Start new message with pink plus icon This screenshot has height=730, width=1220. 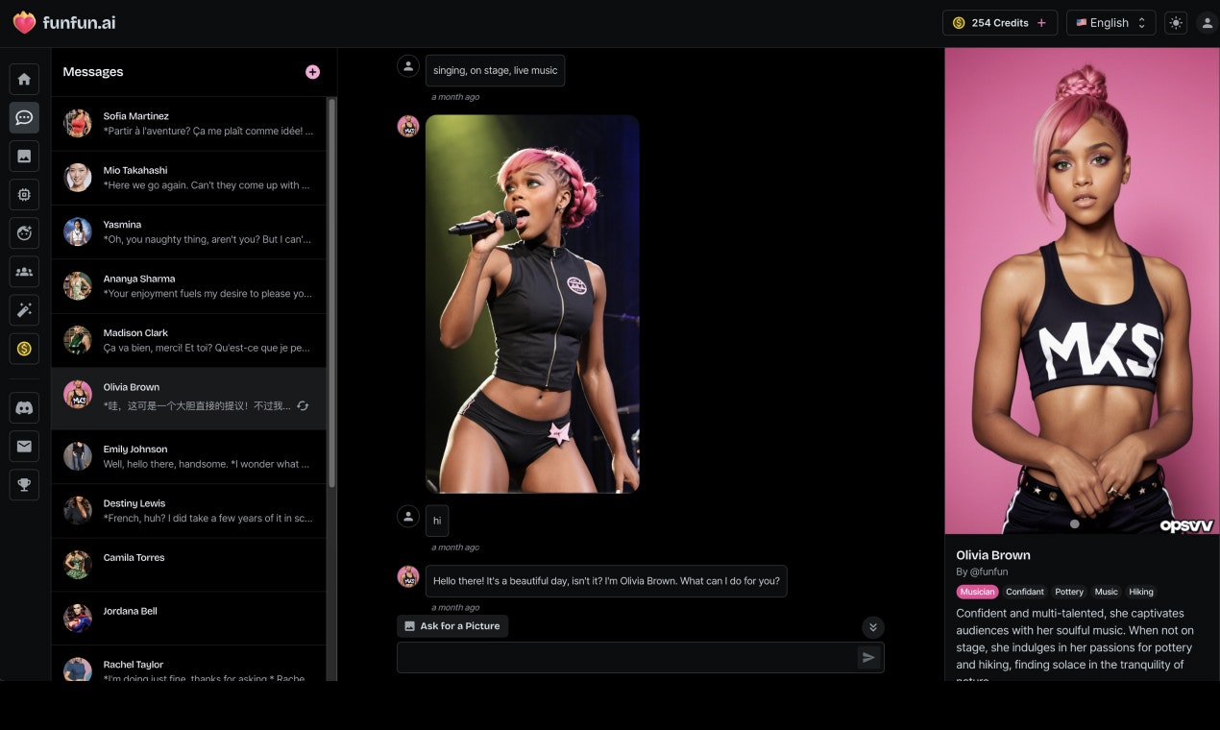coord(312,72)
